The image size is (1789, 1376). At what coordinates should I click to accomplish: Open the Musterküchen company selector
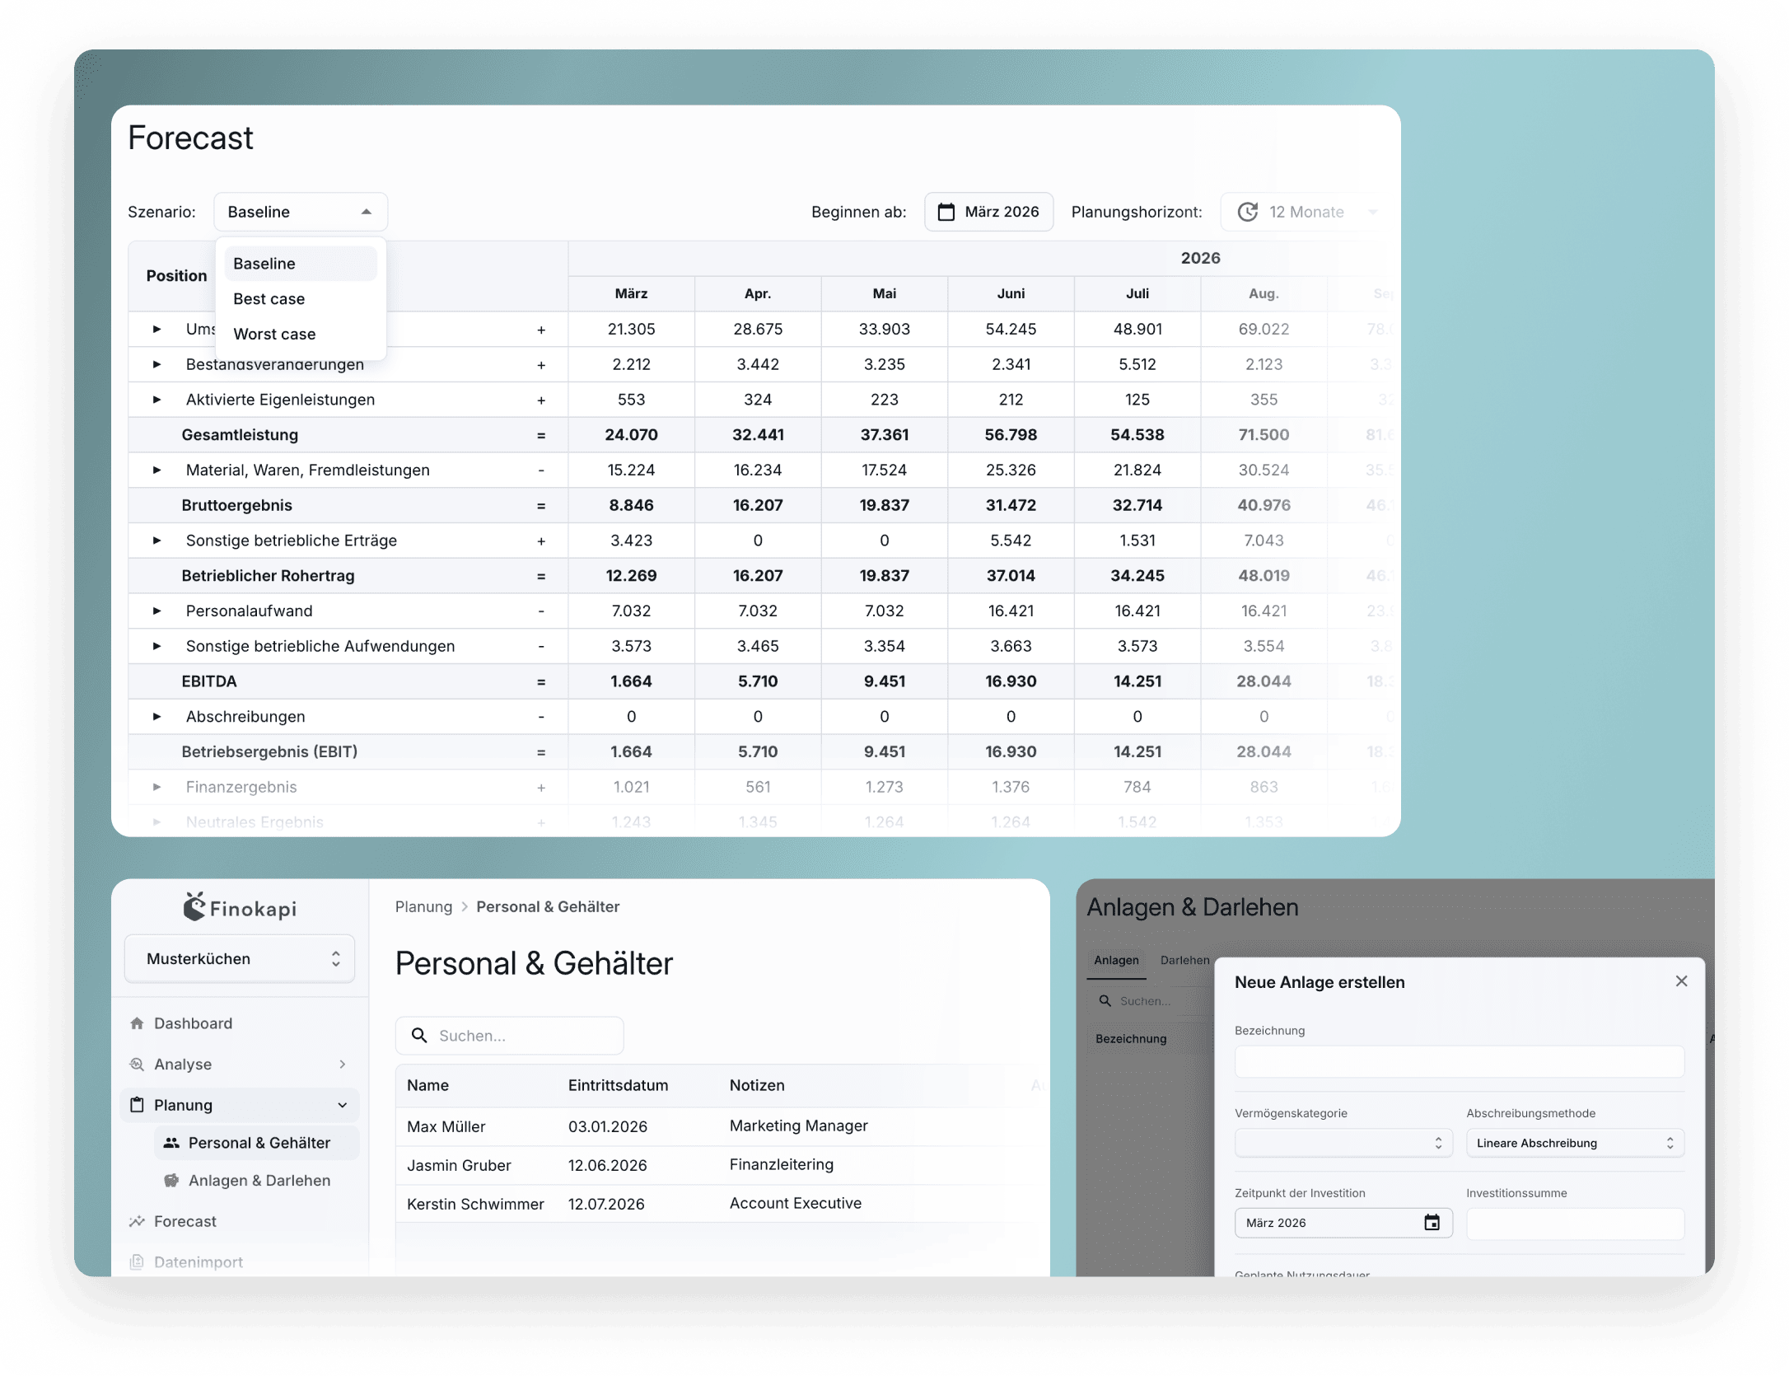[x=239, y=959]
